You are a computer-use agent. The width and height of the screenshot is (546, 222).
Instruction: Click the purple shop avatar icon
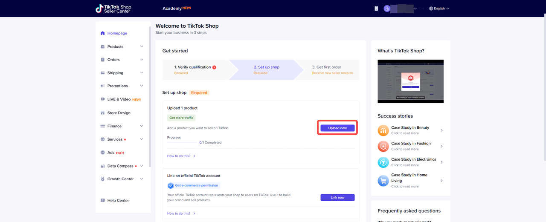pos(387,9)
